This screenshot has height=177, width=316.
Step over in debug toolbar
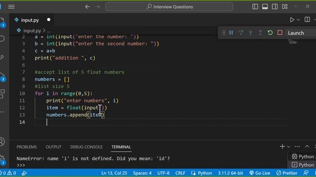(x=240, y=33)
